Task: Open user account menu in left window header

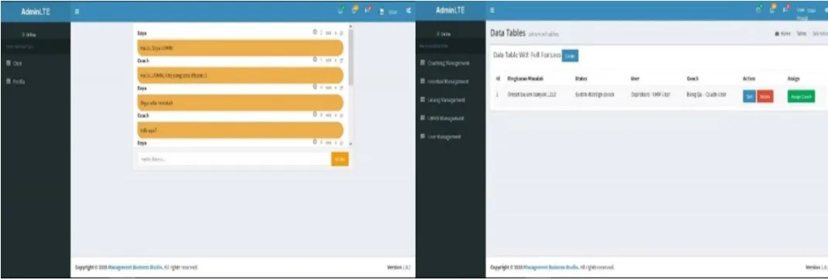Action: pyautogui.click(x=389, y=11)
